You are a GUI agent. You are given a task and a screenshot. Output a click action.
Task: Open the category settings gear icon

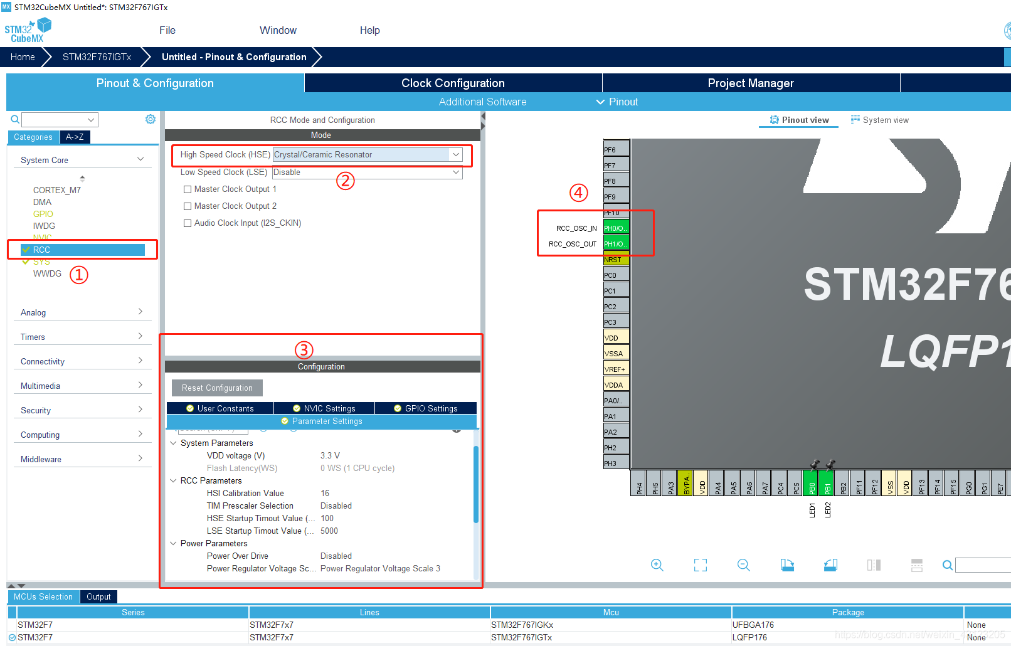tap(151, 119)
